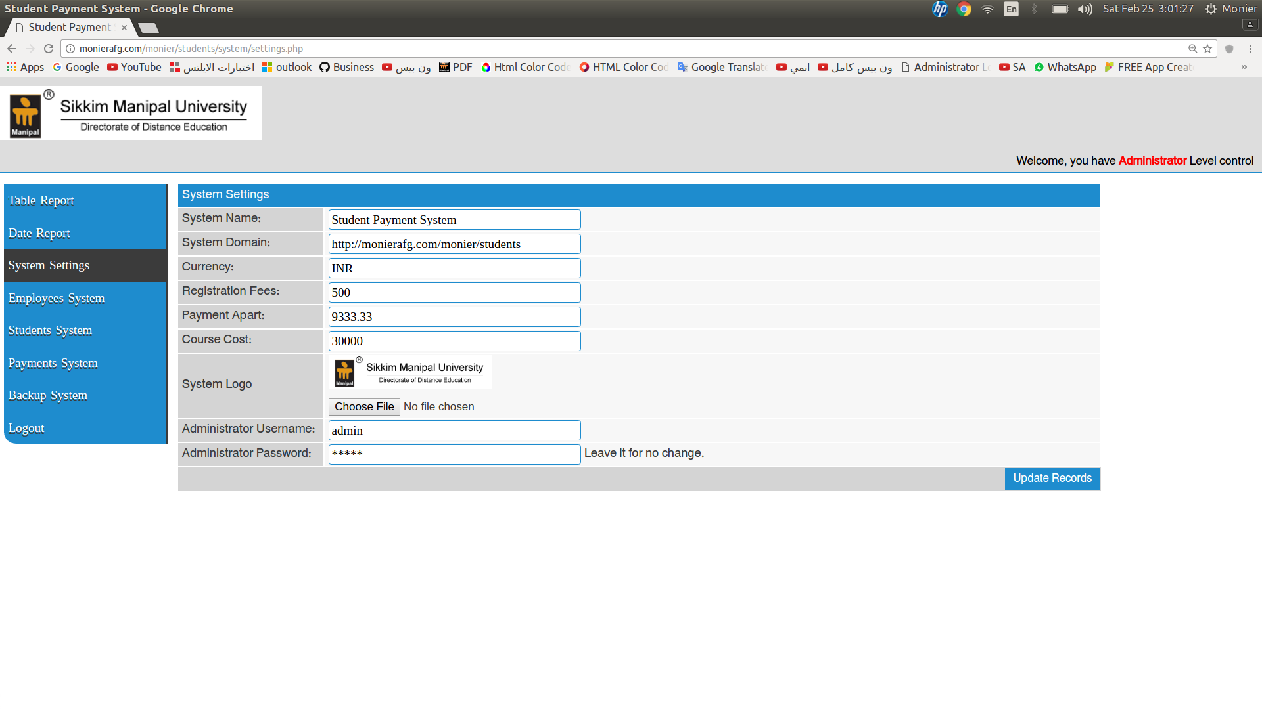Screen dimensions: 1262x709
Task: Select the Student Payment browser tab
Action: [69, 27]
